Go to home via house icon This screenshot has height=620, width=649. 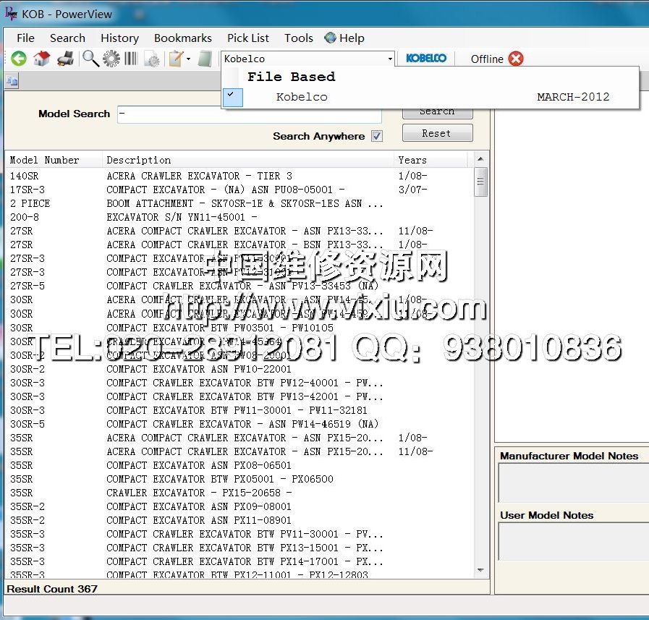[x=41, y=59]
